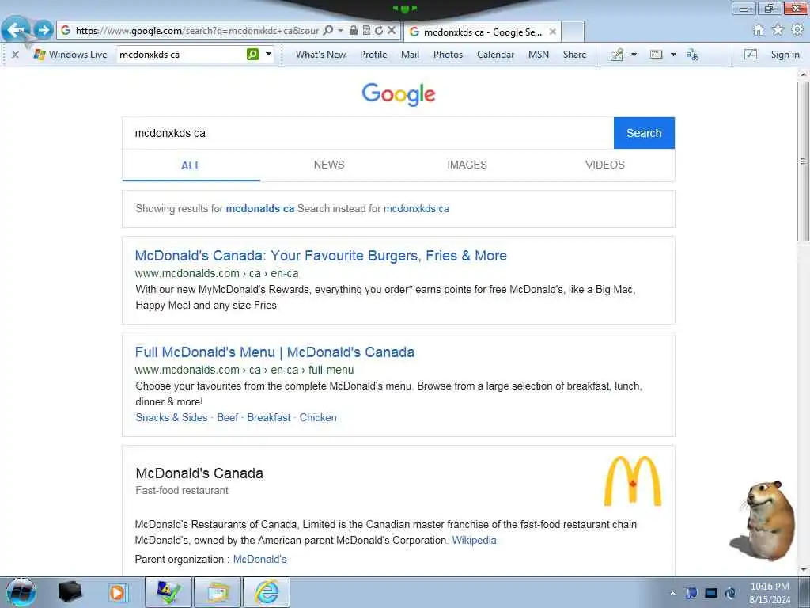Expand the toolbar search options dropdown
This screenshot has height=608, width=810.
pyautogui.click(x=269, y=54)
